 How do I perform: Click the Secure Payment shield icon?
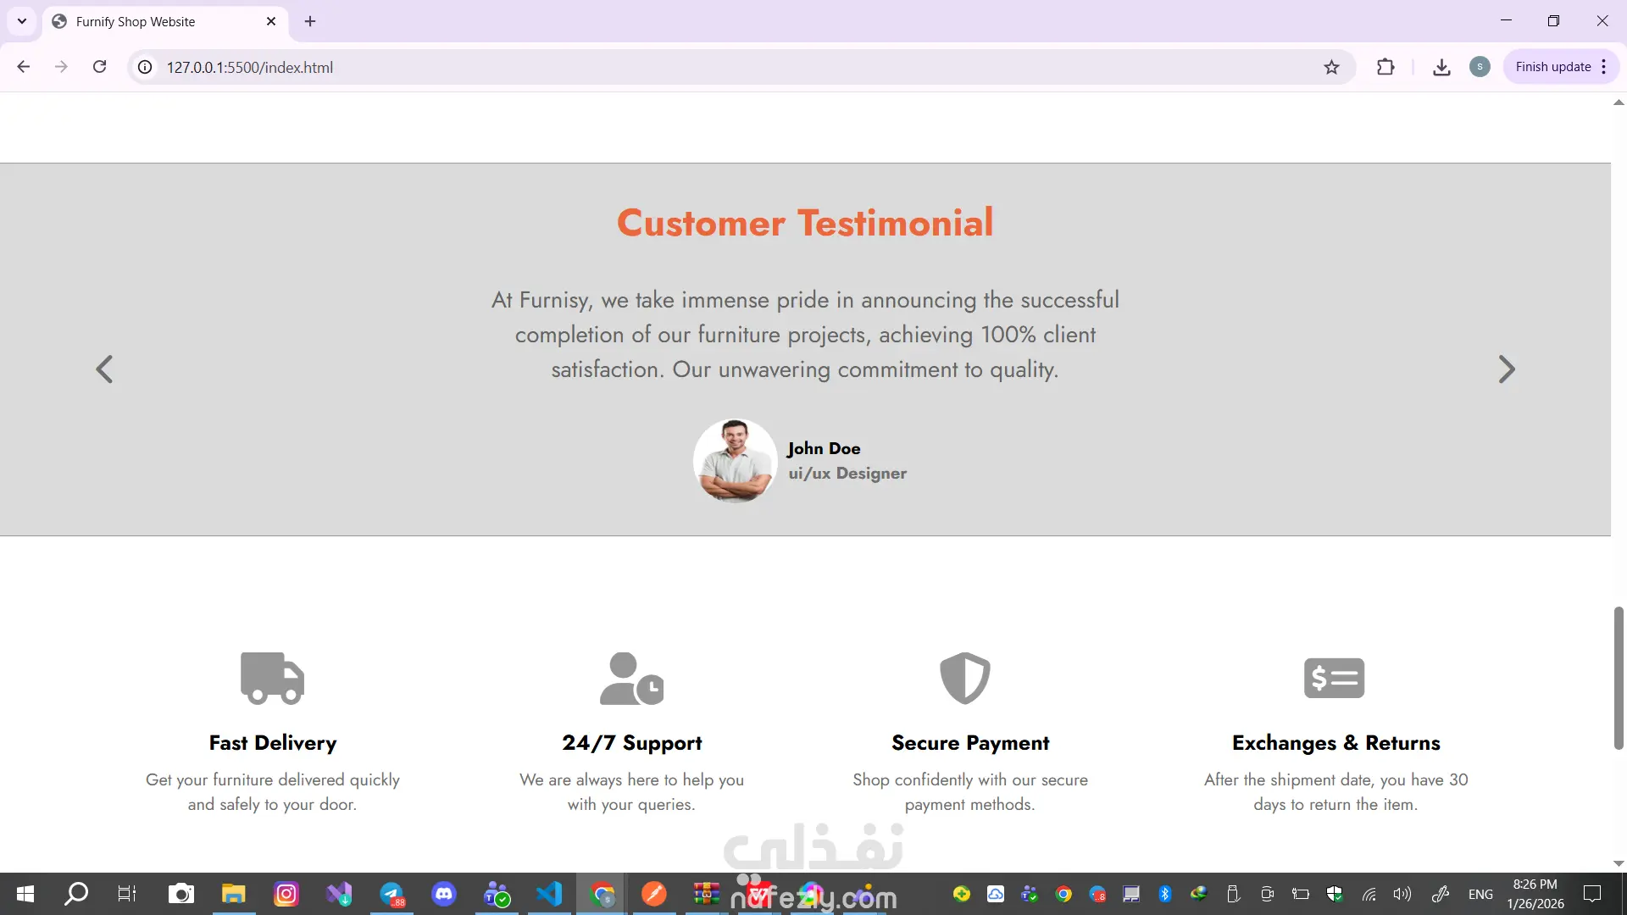click(x=965, y=678)
